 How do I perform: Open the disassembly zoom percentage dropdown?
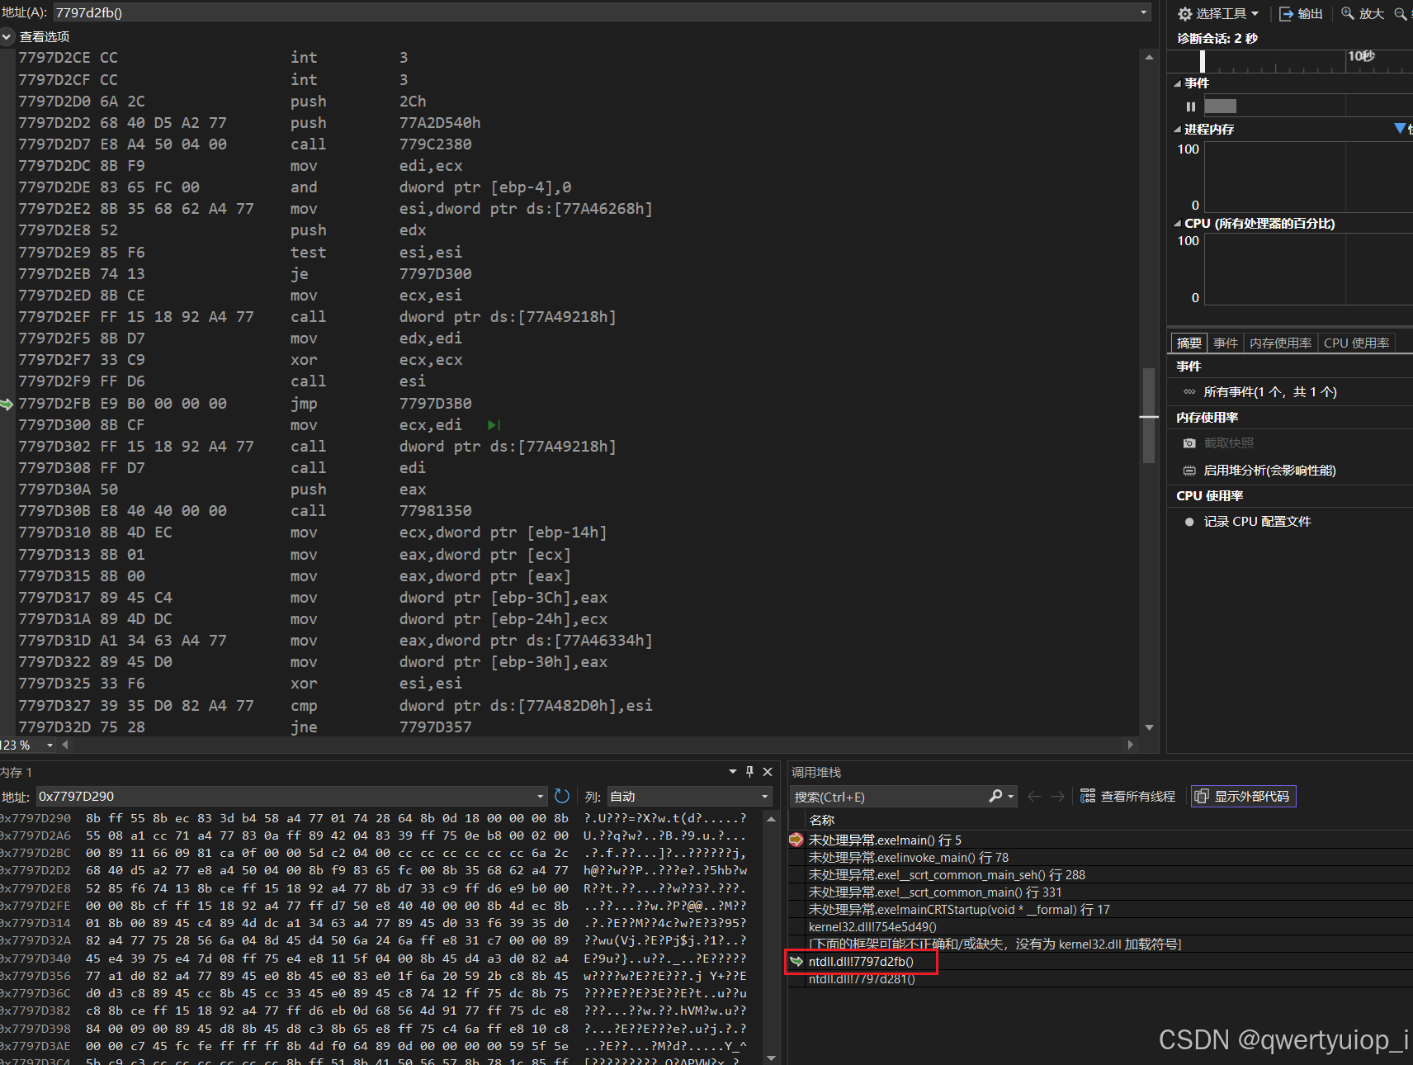[x=50, y=745]
